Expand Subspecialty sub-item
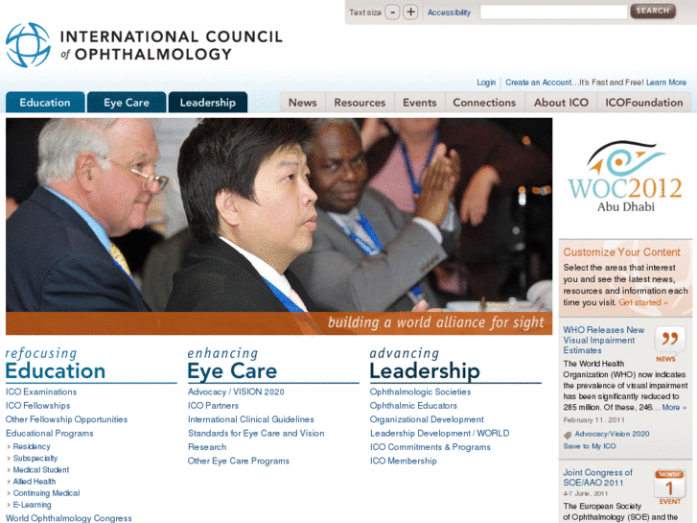Viewport: 697px width, 523px height. [x=35, y=458]
